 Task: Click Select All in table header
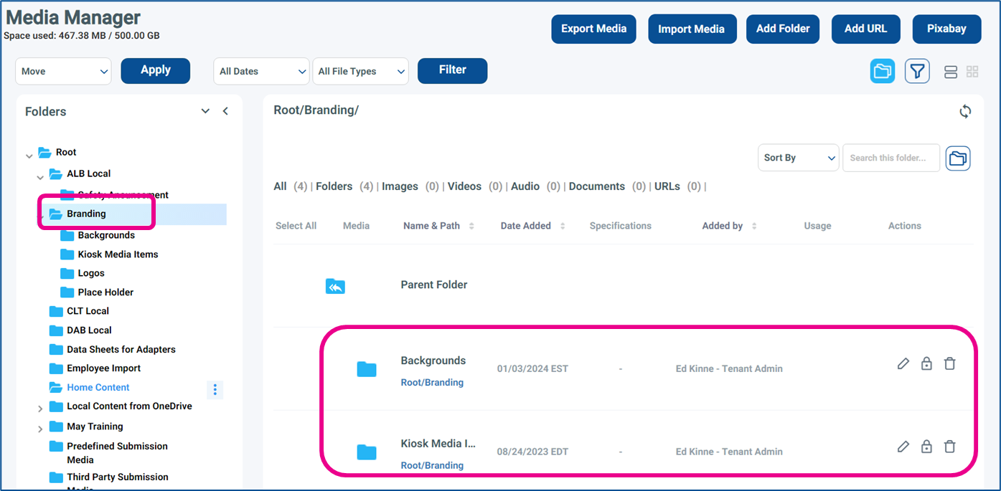click(x=296, y=226)
